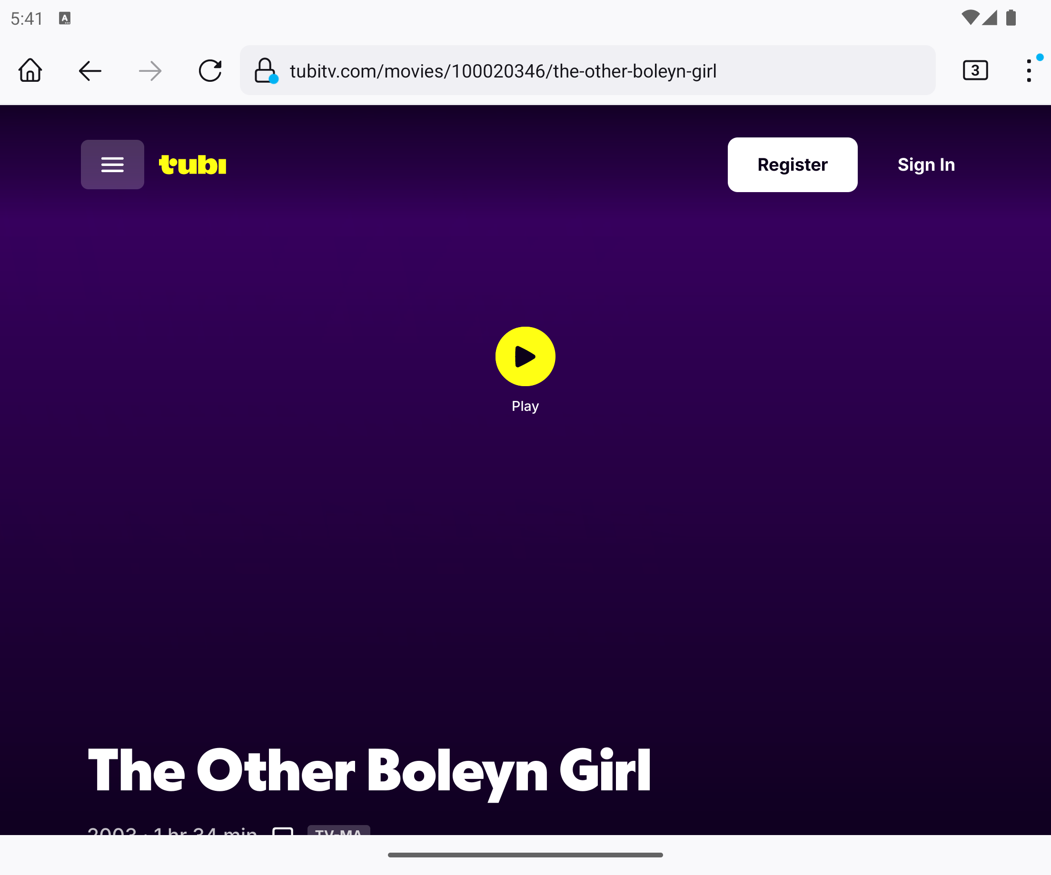Tap the forward arrow in toolbar
The height and width of the screenshot is (875, 1051).
click(150, 70)
